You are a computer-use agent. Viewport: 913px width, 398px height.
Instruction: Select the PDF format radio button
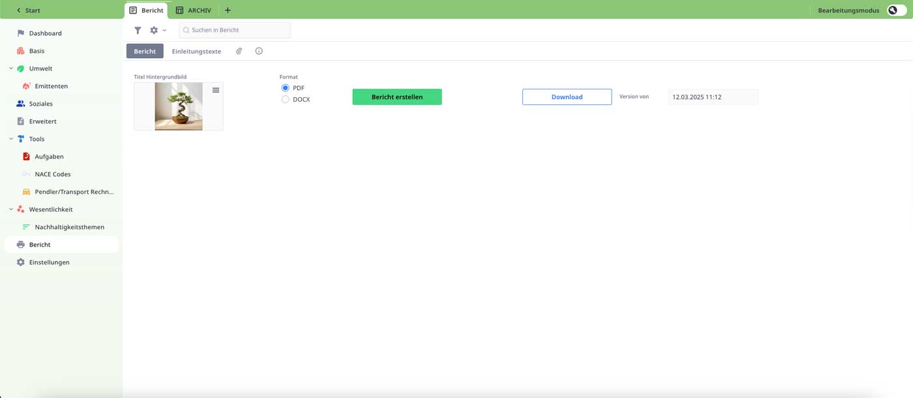coord(285,87)
